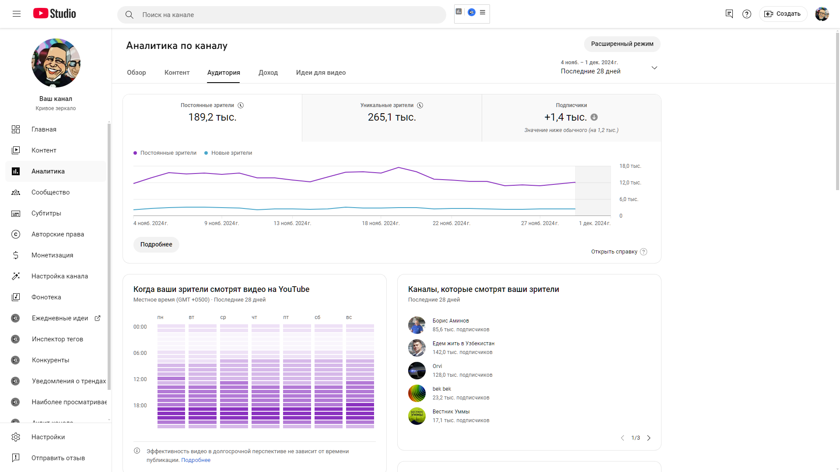Switch to the Доход tab

click(268, 73)
